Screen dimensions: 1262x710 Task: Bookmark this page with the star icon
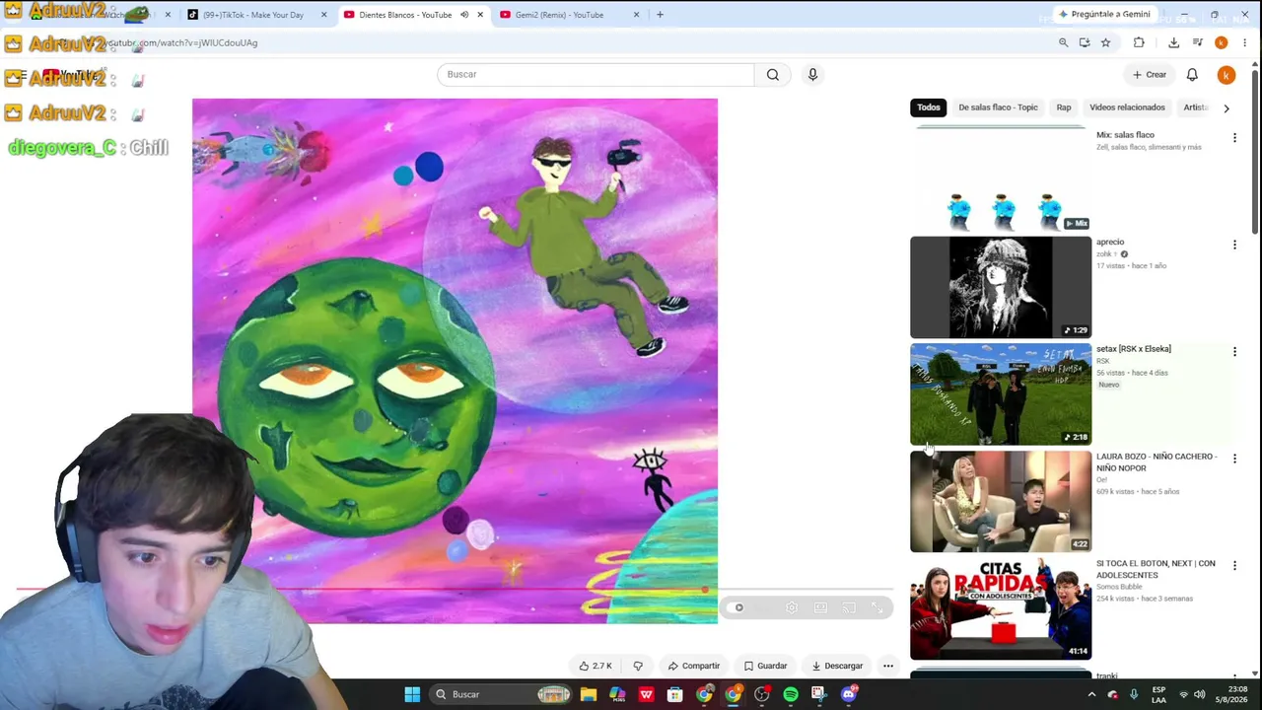pyautogui.click(x=1105, y=42)
